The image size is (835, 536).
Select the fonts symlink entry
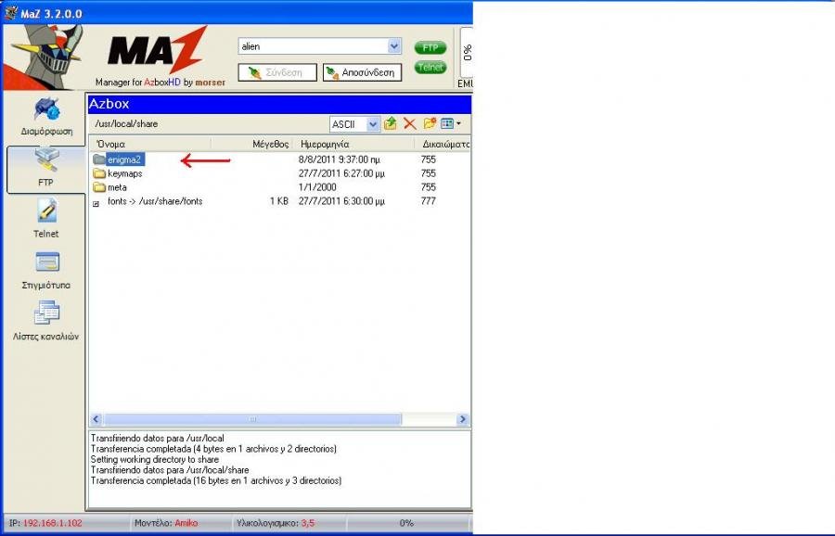click(154, 201)
